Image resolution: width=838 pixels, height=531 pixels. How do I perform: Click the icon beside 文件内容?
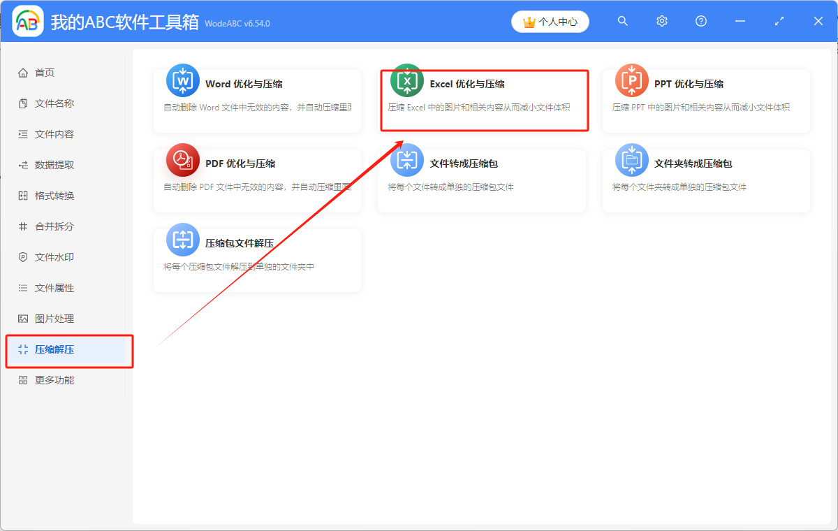23,134
